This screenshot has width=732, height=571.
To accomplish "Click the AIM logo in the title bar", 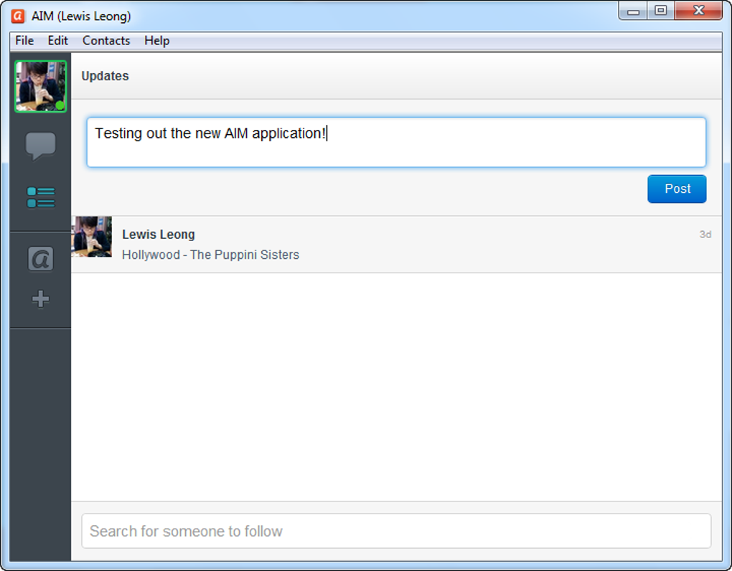I will (x=17, y=14).
